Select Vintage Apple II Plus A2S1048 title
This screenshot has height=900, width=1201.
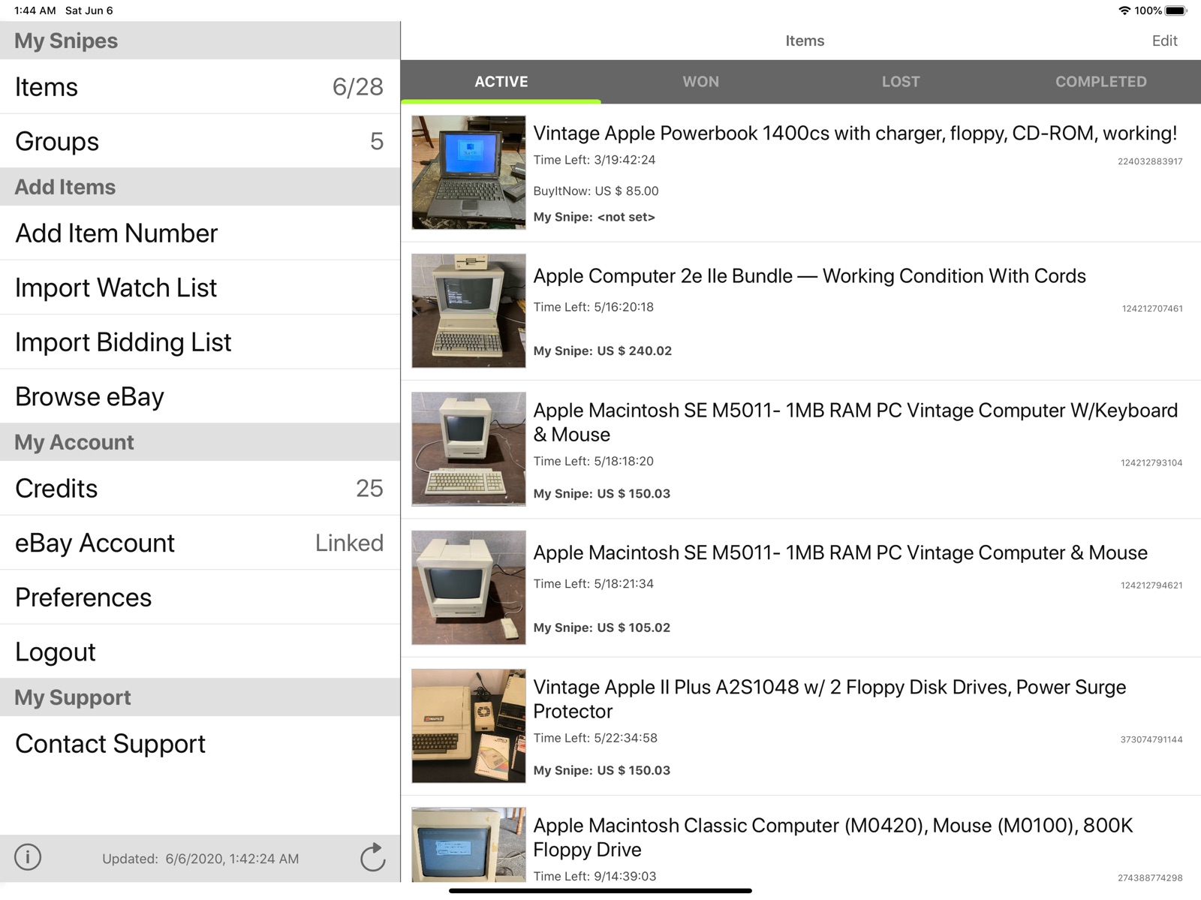click(x=829, y=700)
